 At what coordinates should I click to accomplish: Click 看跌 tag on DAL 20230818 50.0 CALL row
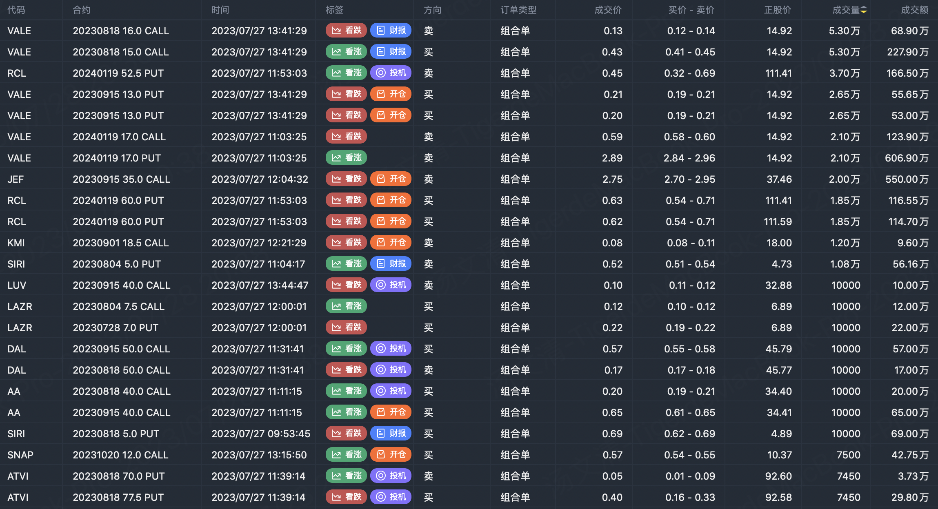pyautogui.click(x=347, y=370)
